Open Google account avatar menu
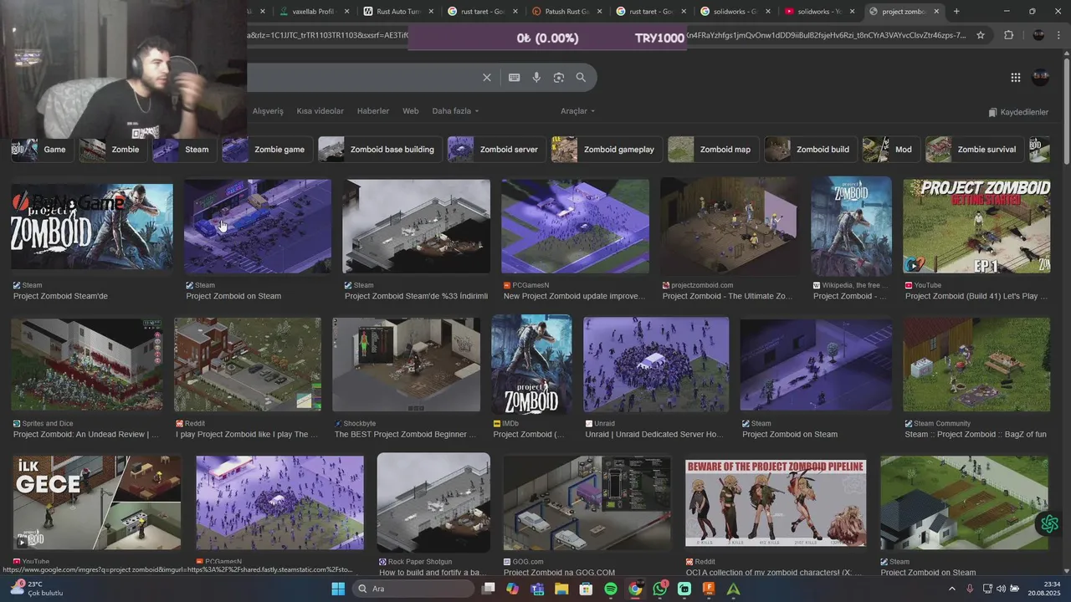Screen dimensions: 1071x602 (x=1041, y=77)
